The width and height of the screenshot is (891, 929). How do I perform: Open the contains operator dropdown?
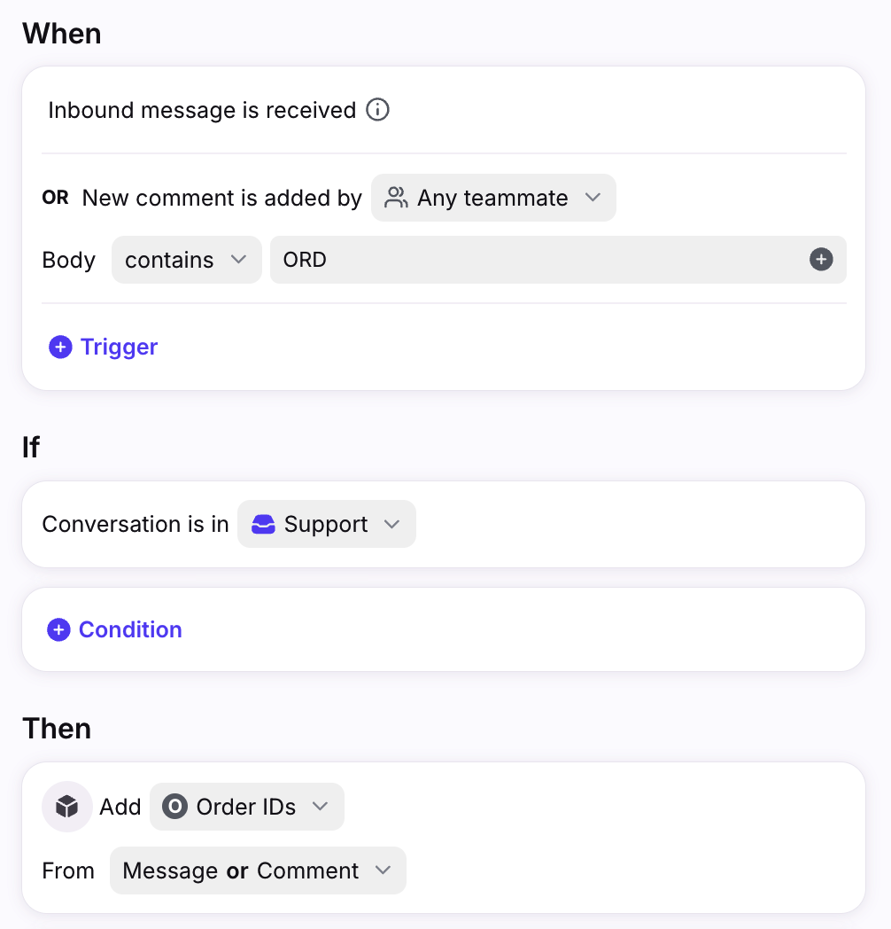(x=187, y=260)
